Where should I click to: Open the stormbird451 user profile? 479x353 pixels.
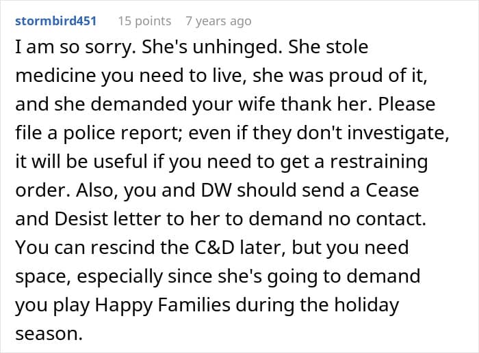pos(55,21)
